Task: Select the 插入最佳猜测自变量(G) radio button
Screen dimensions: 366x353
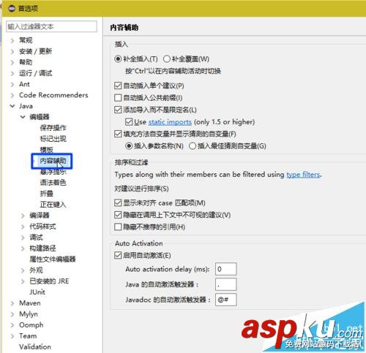Action: coord(193,146)
